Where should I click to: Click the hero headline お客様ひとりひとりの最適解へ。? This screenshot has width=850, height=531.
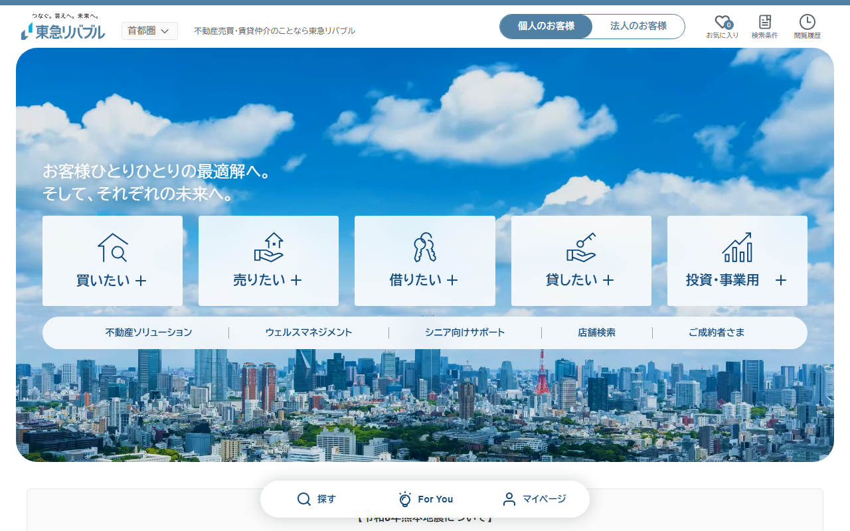point(157,171)
